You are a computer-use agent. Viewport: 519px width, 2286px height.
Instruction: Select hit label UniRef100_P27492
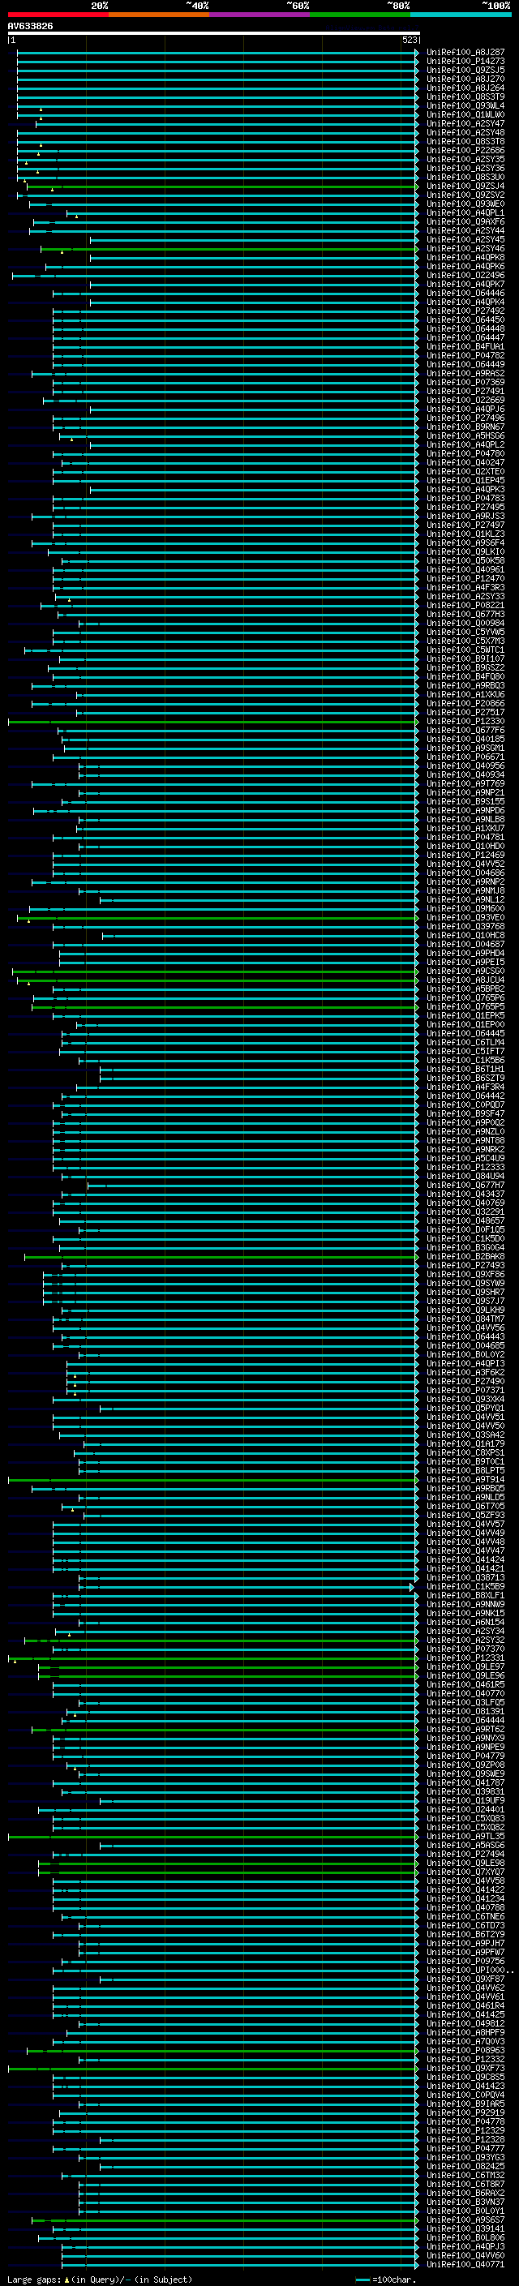(x=465, y=311)
